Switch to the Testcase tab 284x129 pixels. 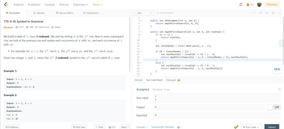138,80
